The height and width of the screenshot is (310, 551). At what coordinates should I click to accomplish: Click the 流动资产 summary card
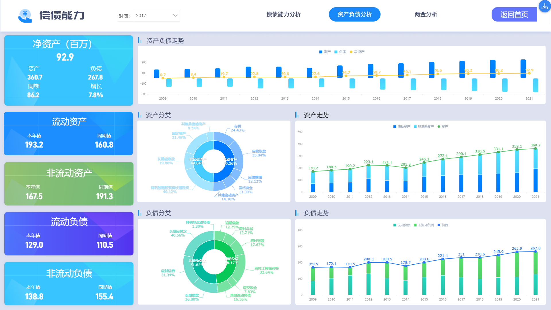click(x=68, y=133)
